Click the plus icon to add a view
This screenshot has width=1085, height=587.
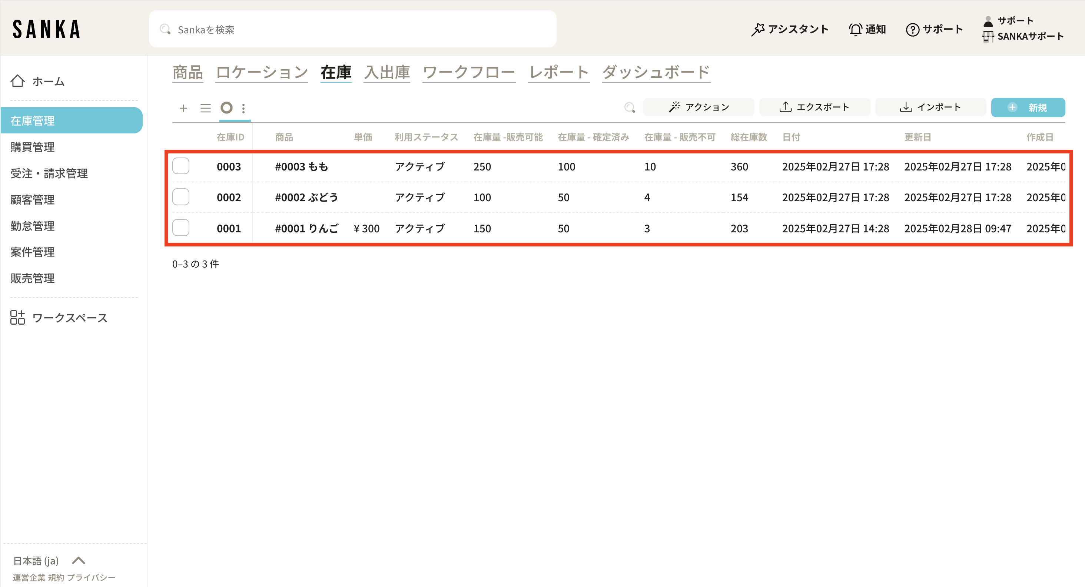[x=183, y=108]
